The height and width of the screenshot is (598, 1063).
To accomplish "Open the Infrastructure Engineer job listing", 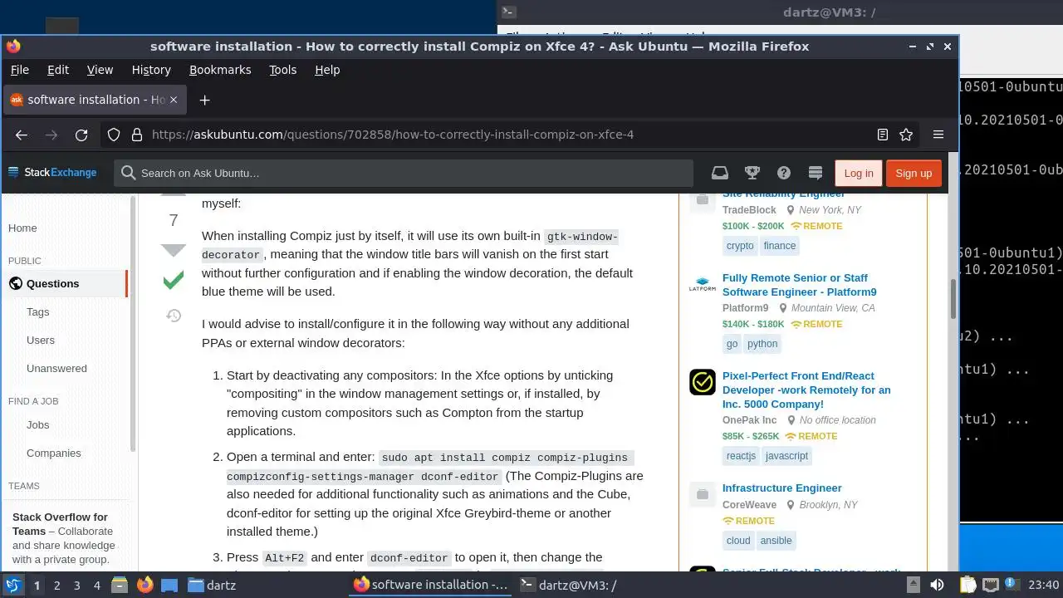I will 781,488.
